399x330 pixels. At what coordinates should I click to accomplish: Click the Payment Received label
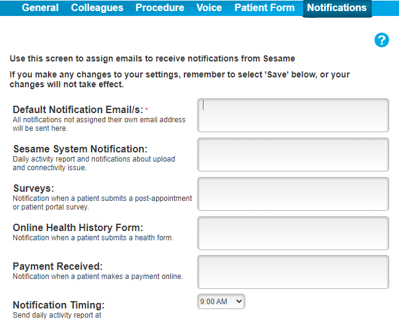point(58,266)
